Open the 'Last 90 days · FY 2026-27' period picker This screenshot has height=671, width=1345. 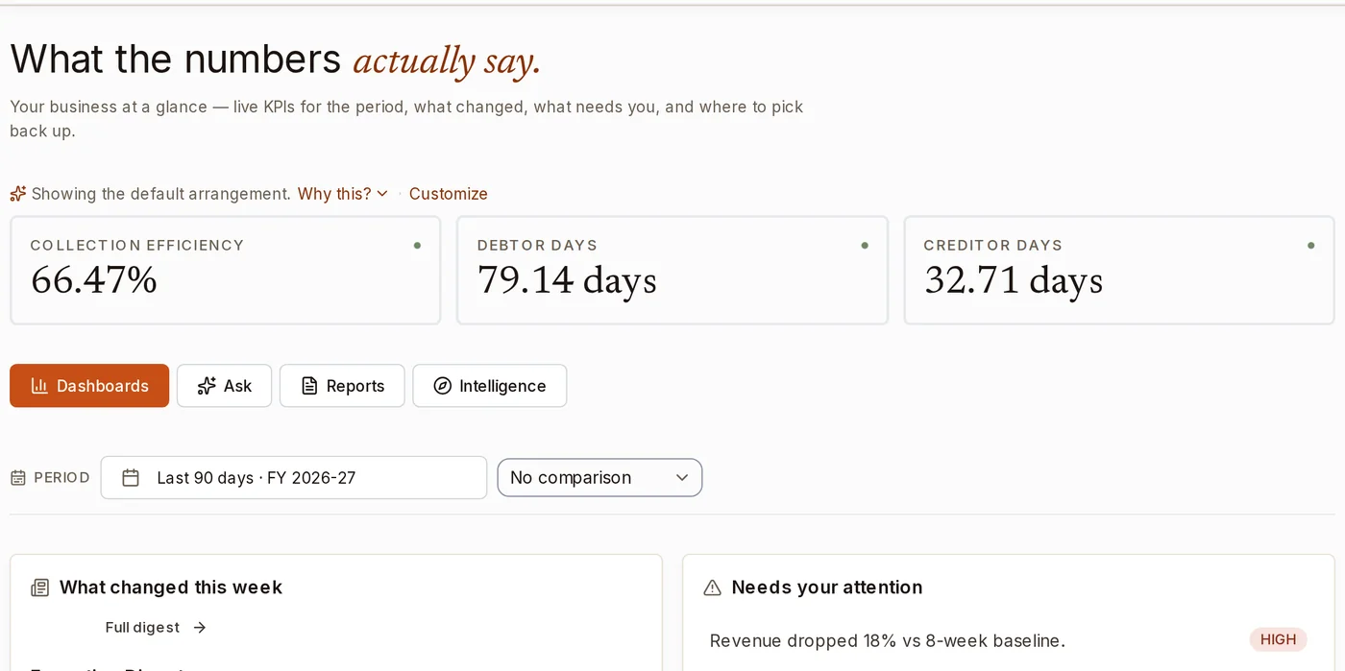(x=294, y=477)
